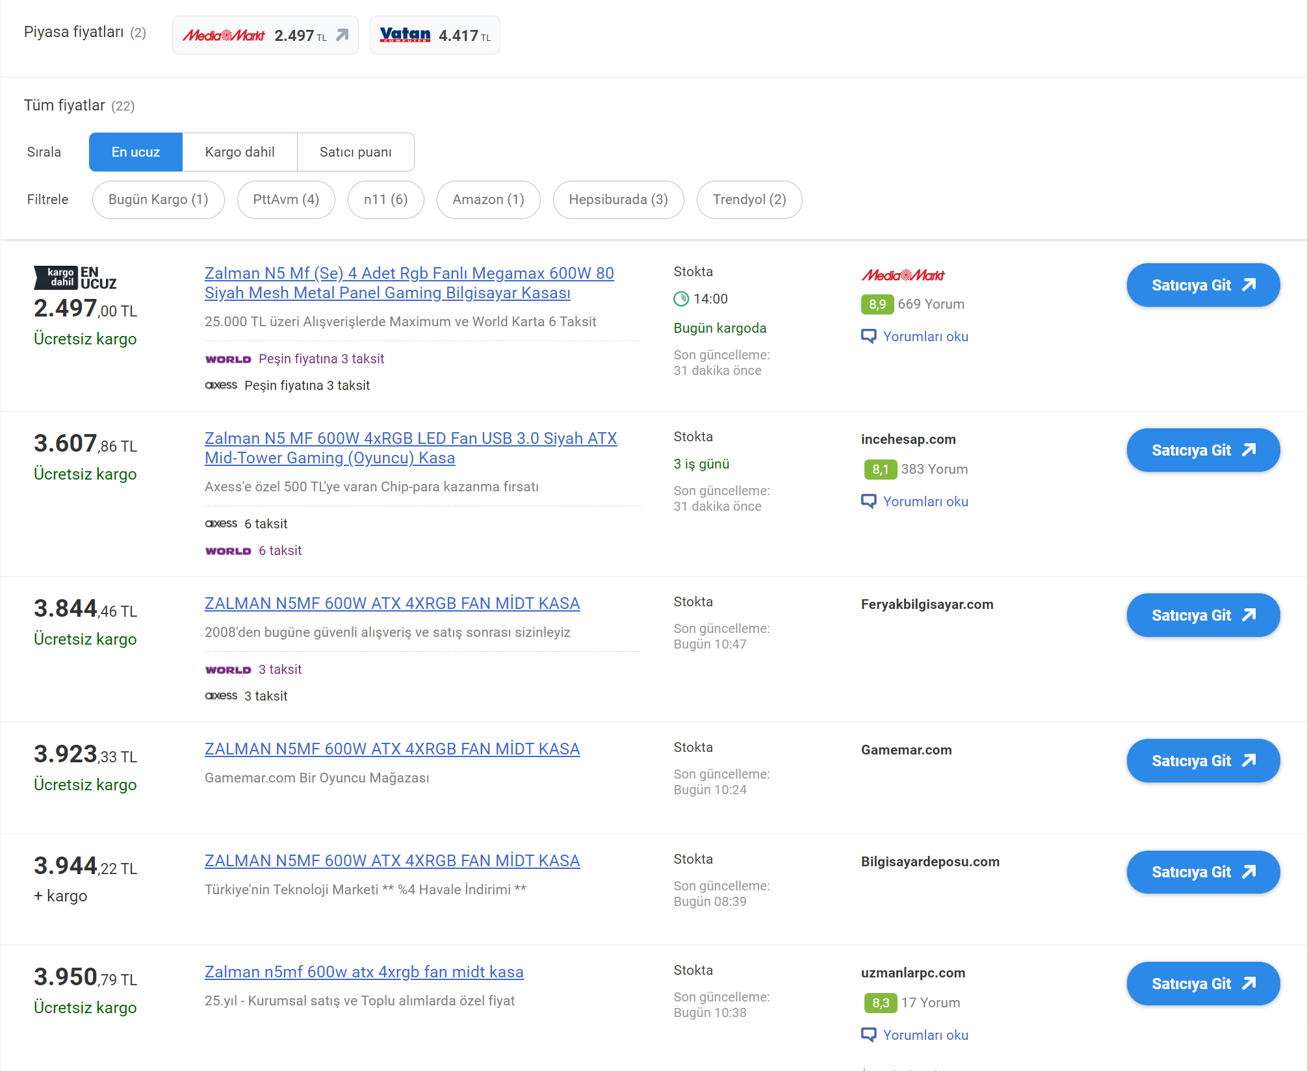Filter by Bugün Kargo (1)
Screen dimensions: 1307x1071
(159, 200)
